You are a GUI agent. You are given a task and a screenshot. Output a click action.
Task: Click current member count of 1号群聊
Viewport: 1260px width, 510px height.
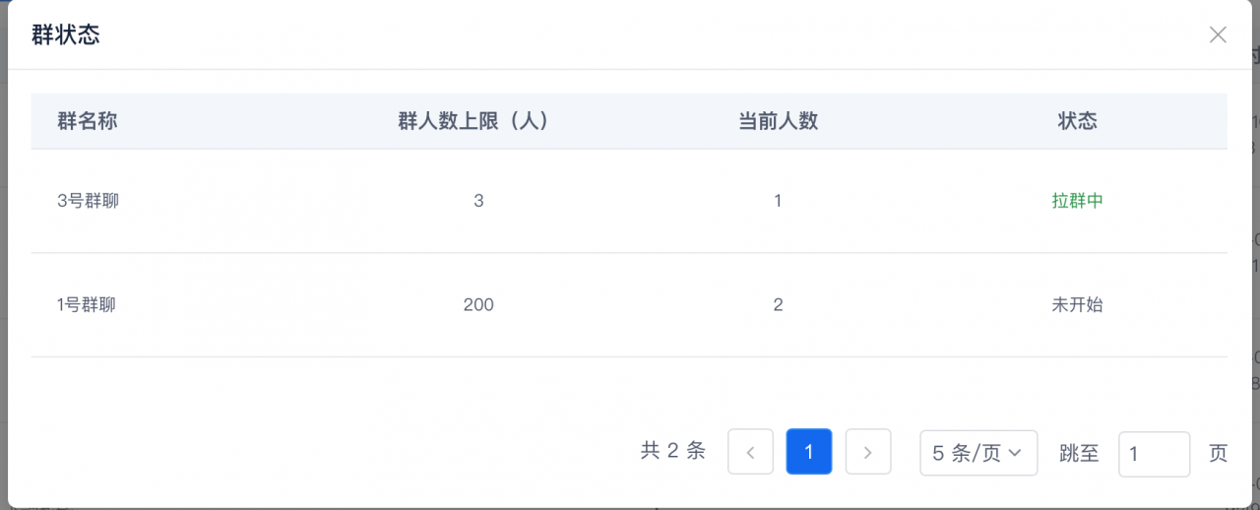point(778,305)
